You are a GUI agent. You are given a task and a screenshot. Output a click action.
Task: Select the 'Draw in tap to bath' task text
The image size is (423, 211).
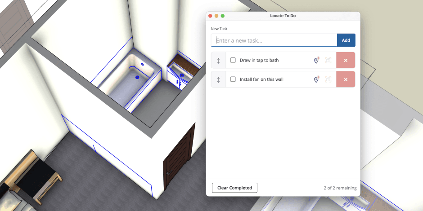259,60
